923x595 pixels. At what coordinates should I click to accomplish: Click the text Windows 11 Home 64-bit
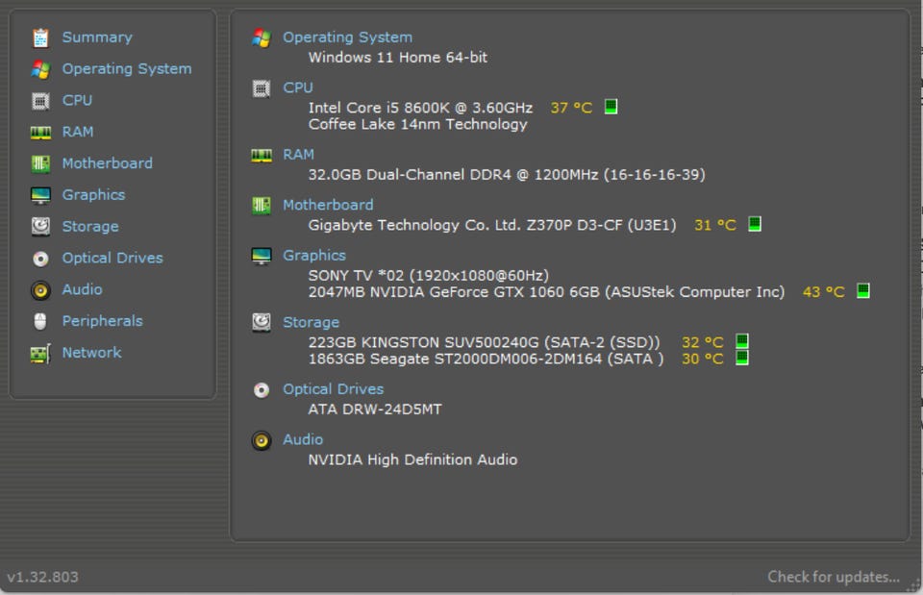[398, 57]
